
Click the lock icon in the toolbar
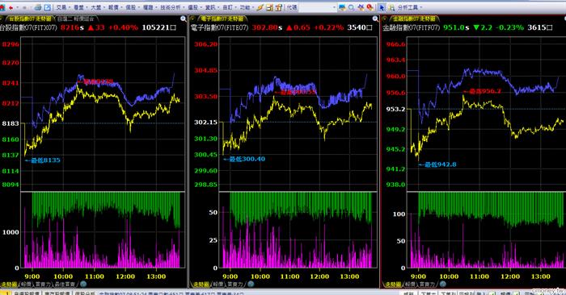point(279,7)
